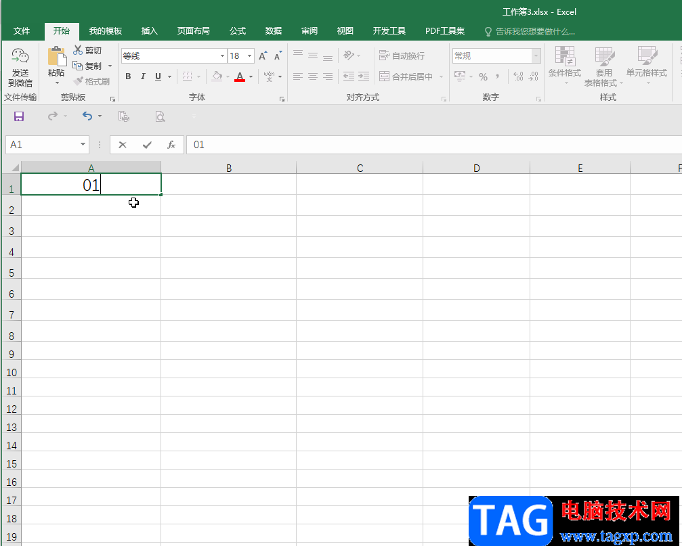
Task: Decrease font size with small A
Action: [x=278, y=55]
